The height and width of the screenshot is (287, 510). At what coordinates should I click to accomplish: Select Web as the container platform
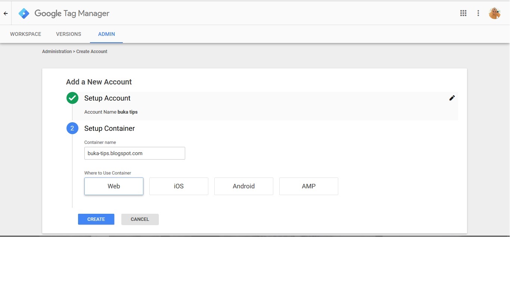pyautogui.click(x=113, y=186)
